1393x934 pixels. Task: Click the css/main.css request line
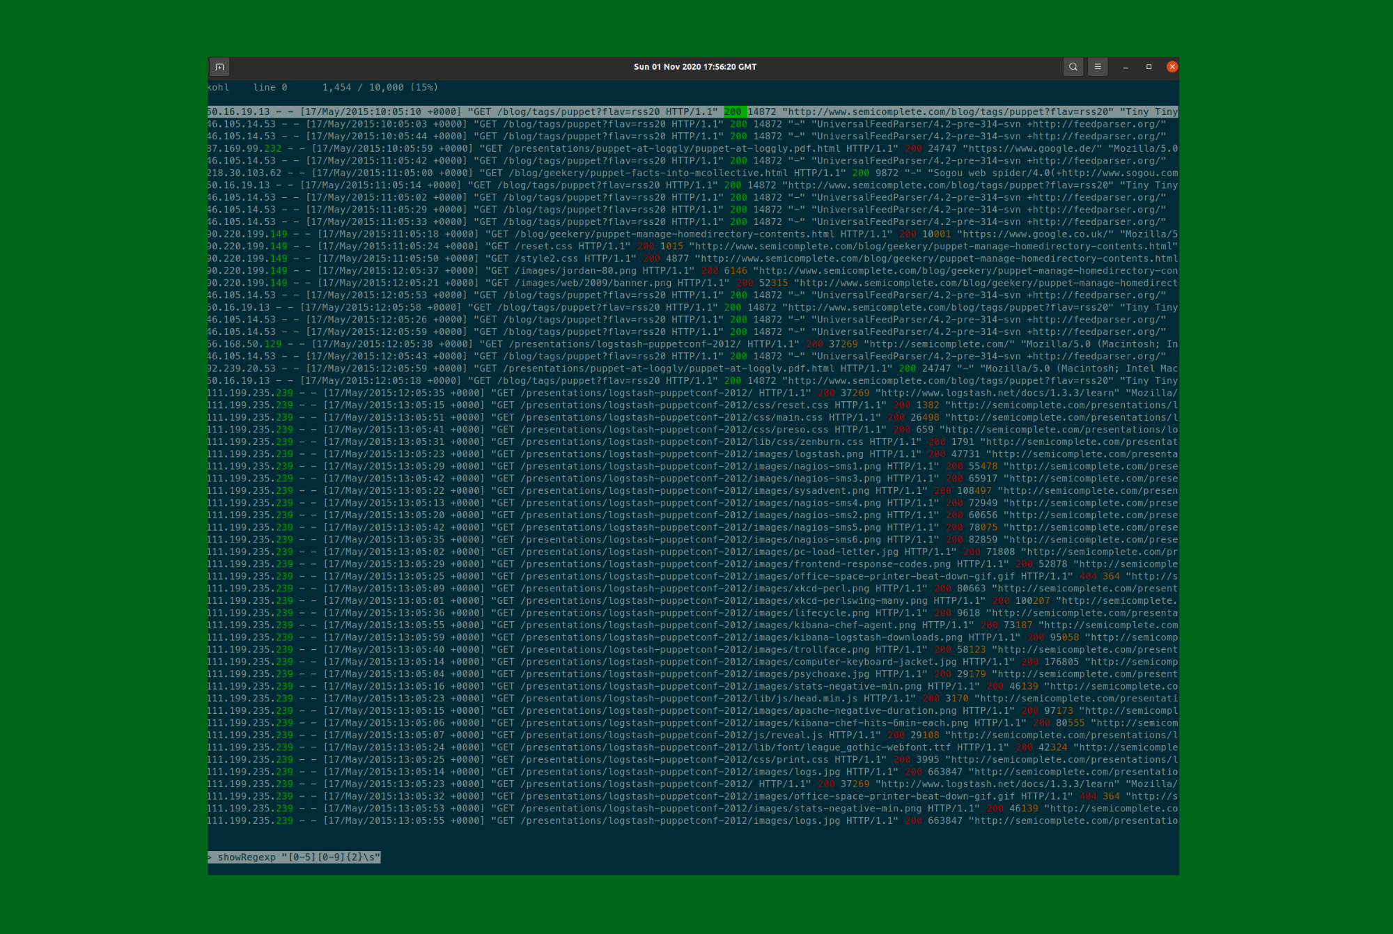[x=693, y=417]
